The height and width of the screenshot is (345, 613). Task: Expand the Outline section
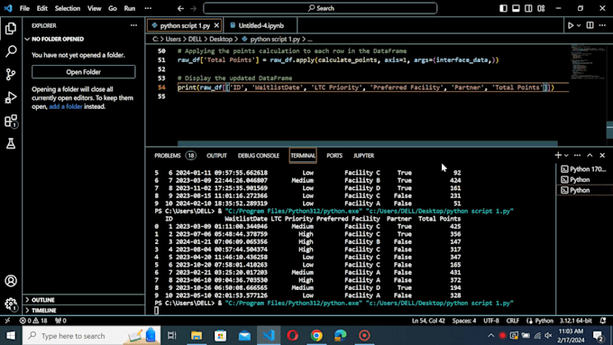[84, 300]
